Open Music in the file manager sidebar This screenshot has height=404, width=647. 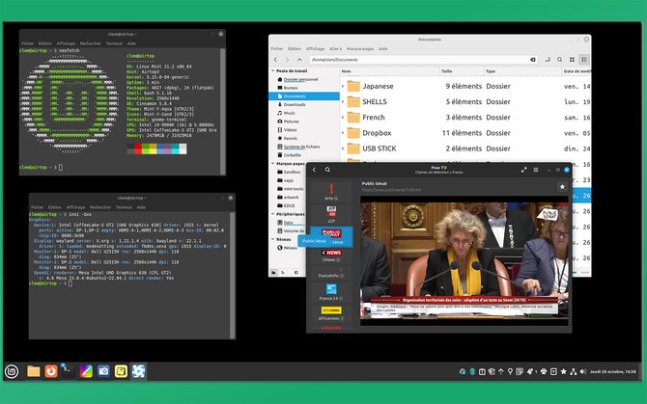coord(290,113)
